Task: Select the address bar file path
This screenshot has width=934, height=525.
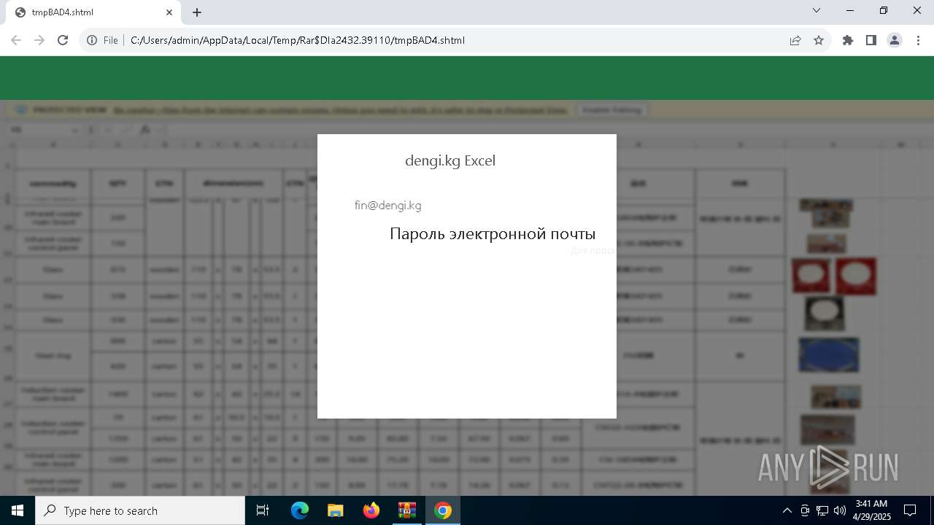Action: 298,40
